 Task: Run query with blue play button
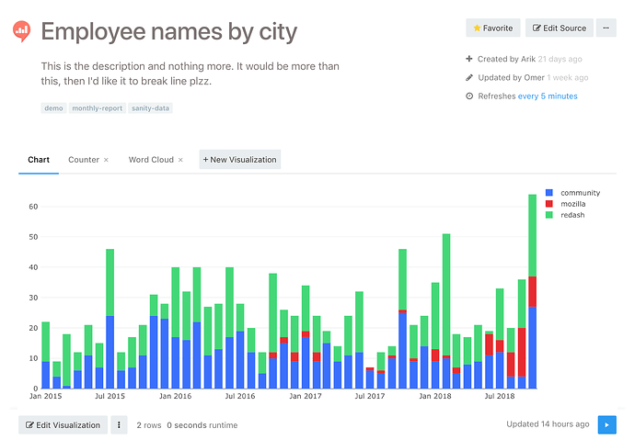[x=606, y=425]
